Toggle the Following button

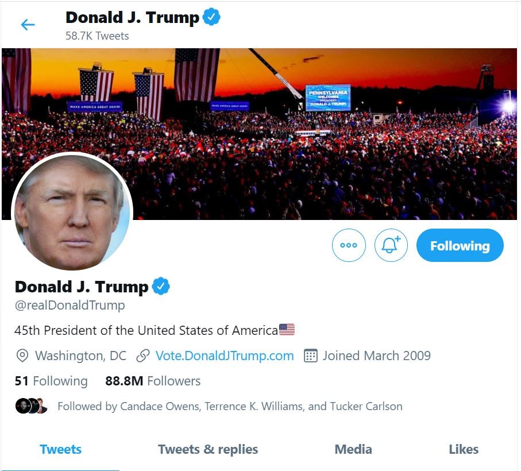tap(460, 245)
